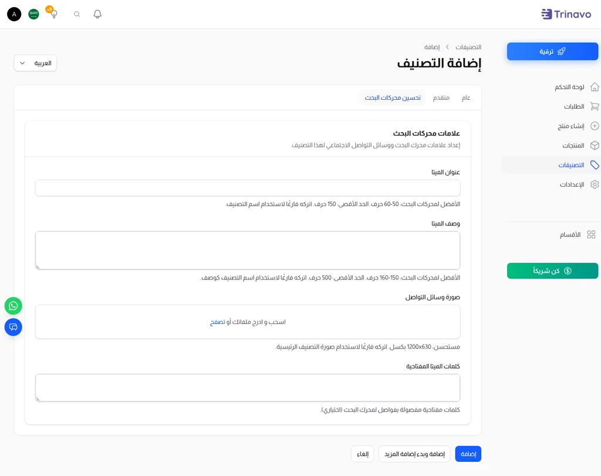
Task: Click the Saudi flag country icon
Action: 33,14
